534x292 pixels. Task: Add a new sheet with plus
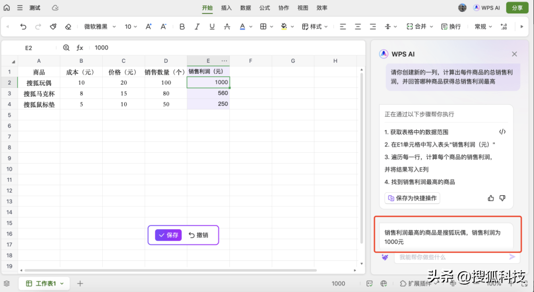pyautogui.click(x=80, y=283)
